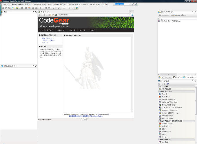This screenshot has width=197, height=144.
Task: Click the Project Manager horizontal scrollbar thumb
Action: pos(168,74)
